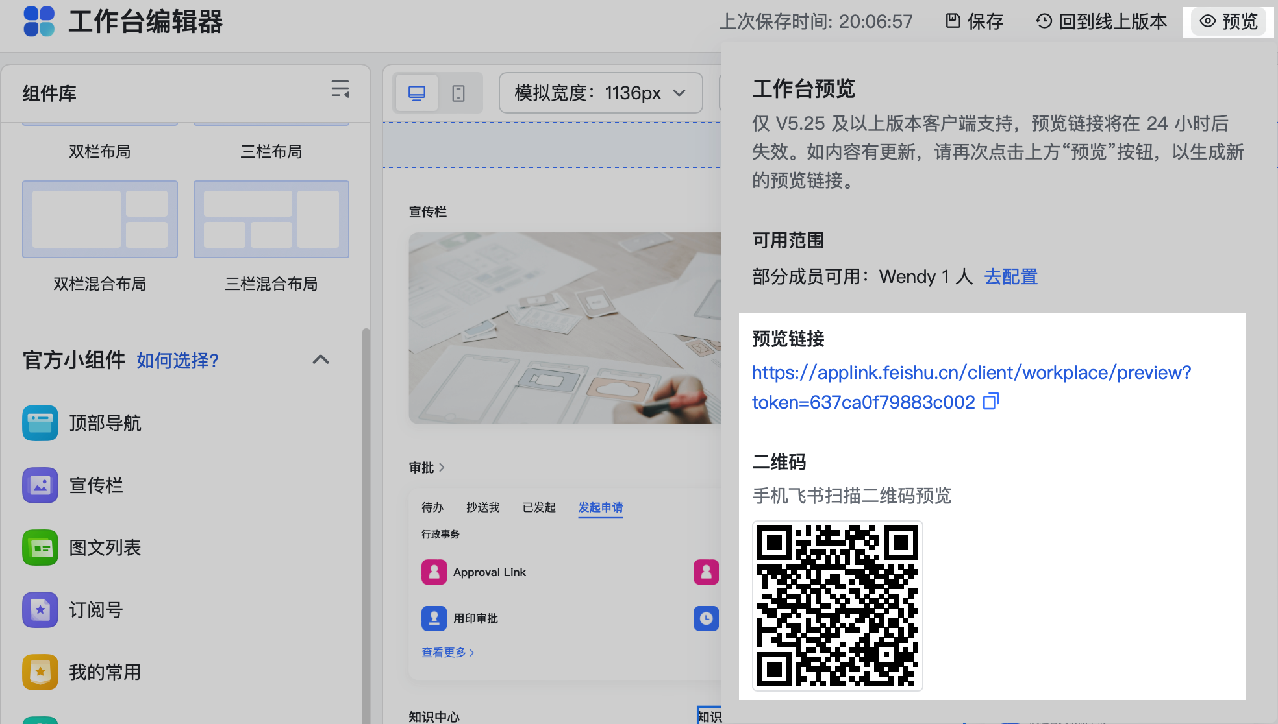The image size is (1278, 724).
Task: Click the 用印审批 icon
Action: pyautogui.click(x=434, y=618)
